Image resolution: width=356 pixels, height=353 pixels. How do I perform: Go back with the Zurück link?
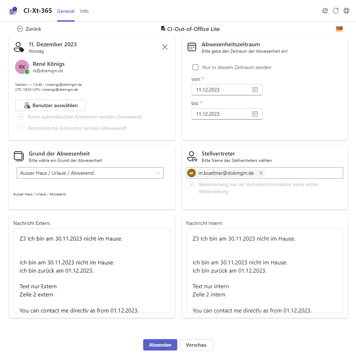coord(29,29)
